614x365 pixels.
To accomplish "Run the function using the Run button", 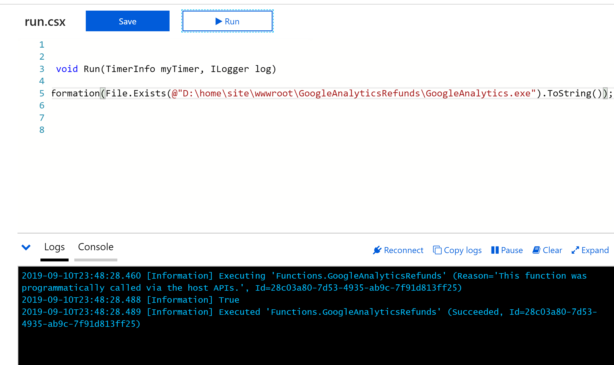I will coord(227,21).
